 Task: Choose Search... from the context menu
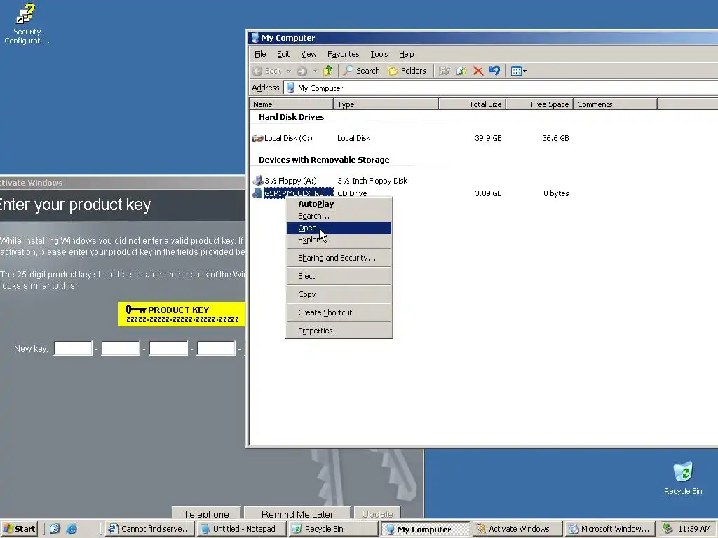click(339, 216)
